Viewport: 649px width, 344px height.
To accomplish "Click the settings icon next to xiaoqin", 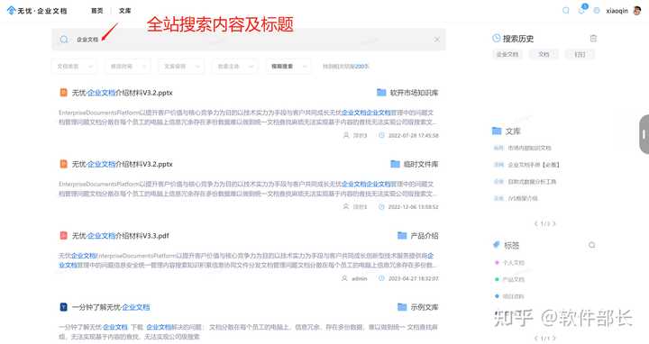I will pyautogui.click(x=597, y=11).
